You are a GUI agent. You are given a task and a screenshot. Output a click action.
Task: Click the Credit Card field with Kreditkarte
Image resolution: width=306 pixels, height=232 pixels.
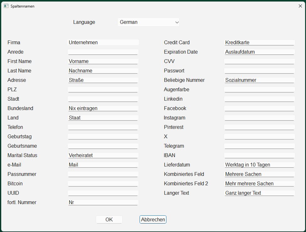coord(259,42)
